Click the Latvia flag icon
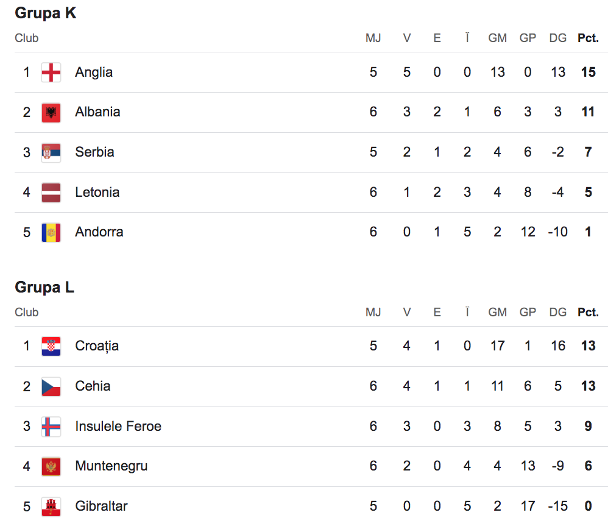 click(x=51, y=193)
